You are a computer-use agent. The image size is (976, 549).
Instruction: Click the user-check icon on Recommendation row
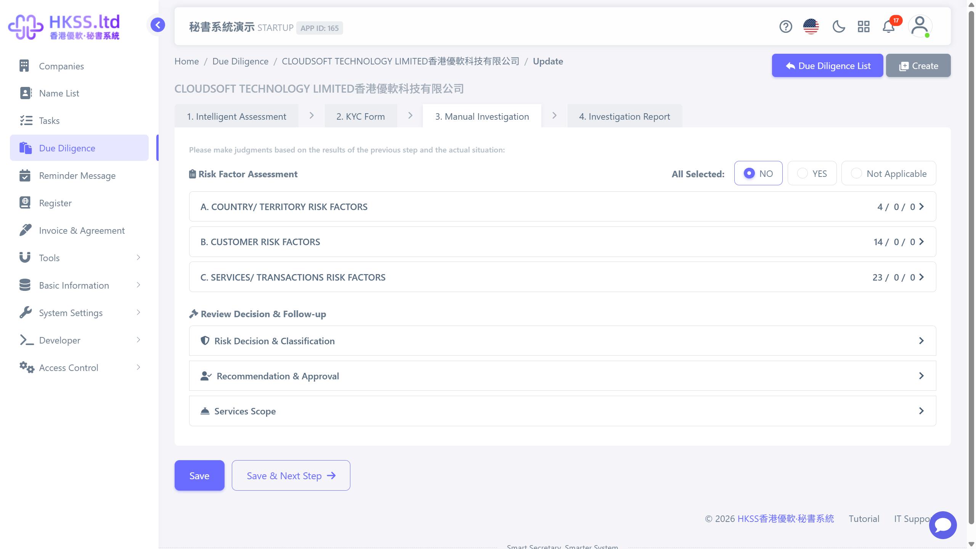(x=206, y=376)
